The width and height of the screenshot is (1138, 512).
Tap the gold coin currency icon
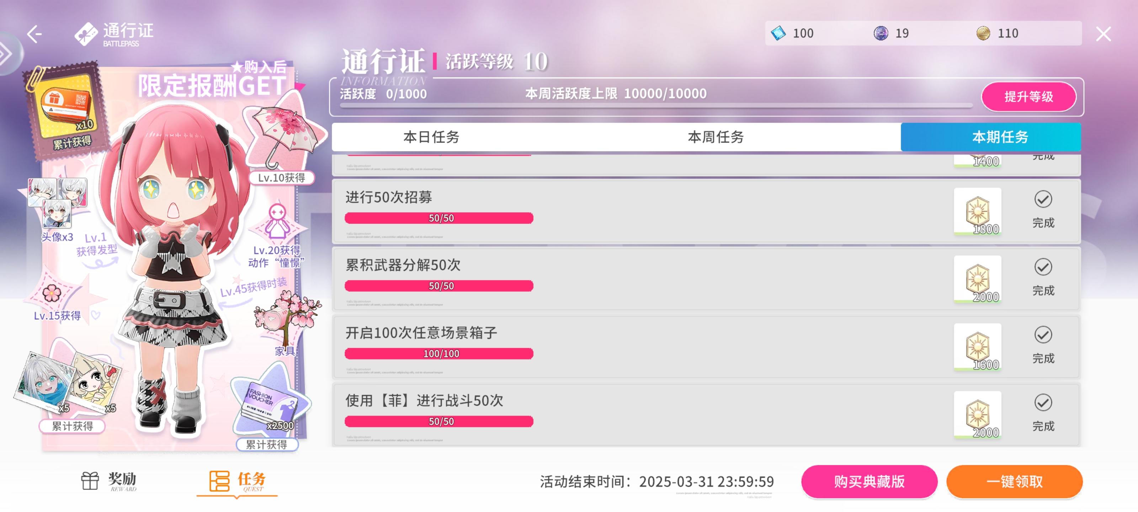(x=983, y=33)
